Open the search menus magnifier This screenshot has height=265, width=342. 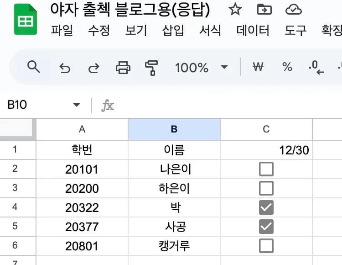click(34, 67)
